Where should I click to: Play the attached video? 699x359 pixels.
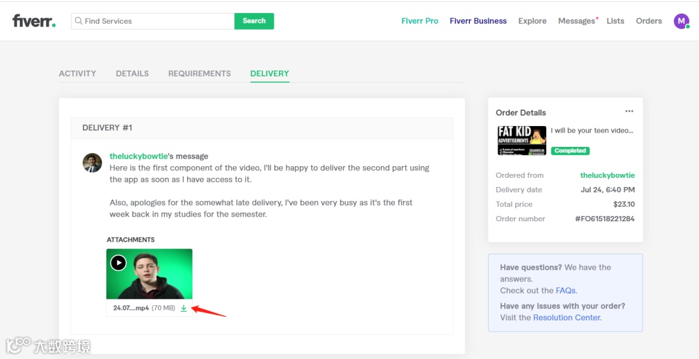point(118,263)
